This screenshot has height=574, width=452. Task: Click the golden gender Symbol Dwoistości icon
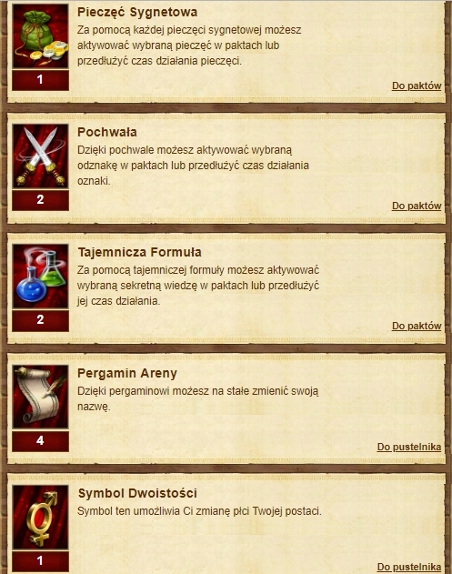(40, 518)
